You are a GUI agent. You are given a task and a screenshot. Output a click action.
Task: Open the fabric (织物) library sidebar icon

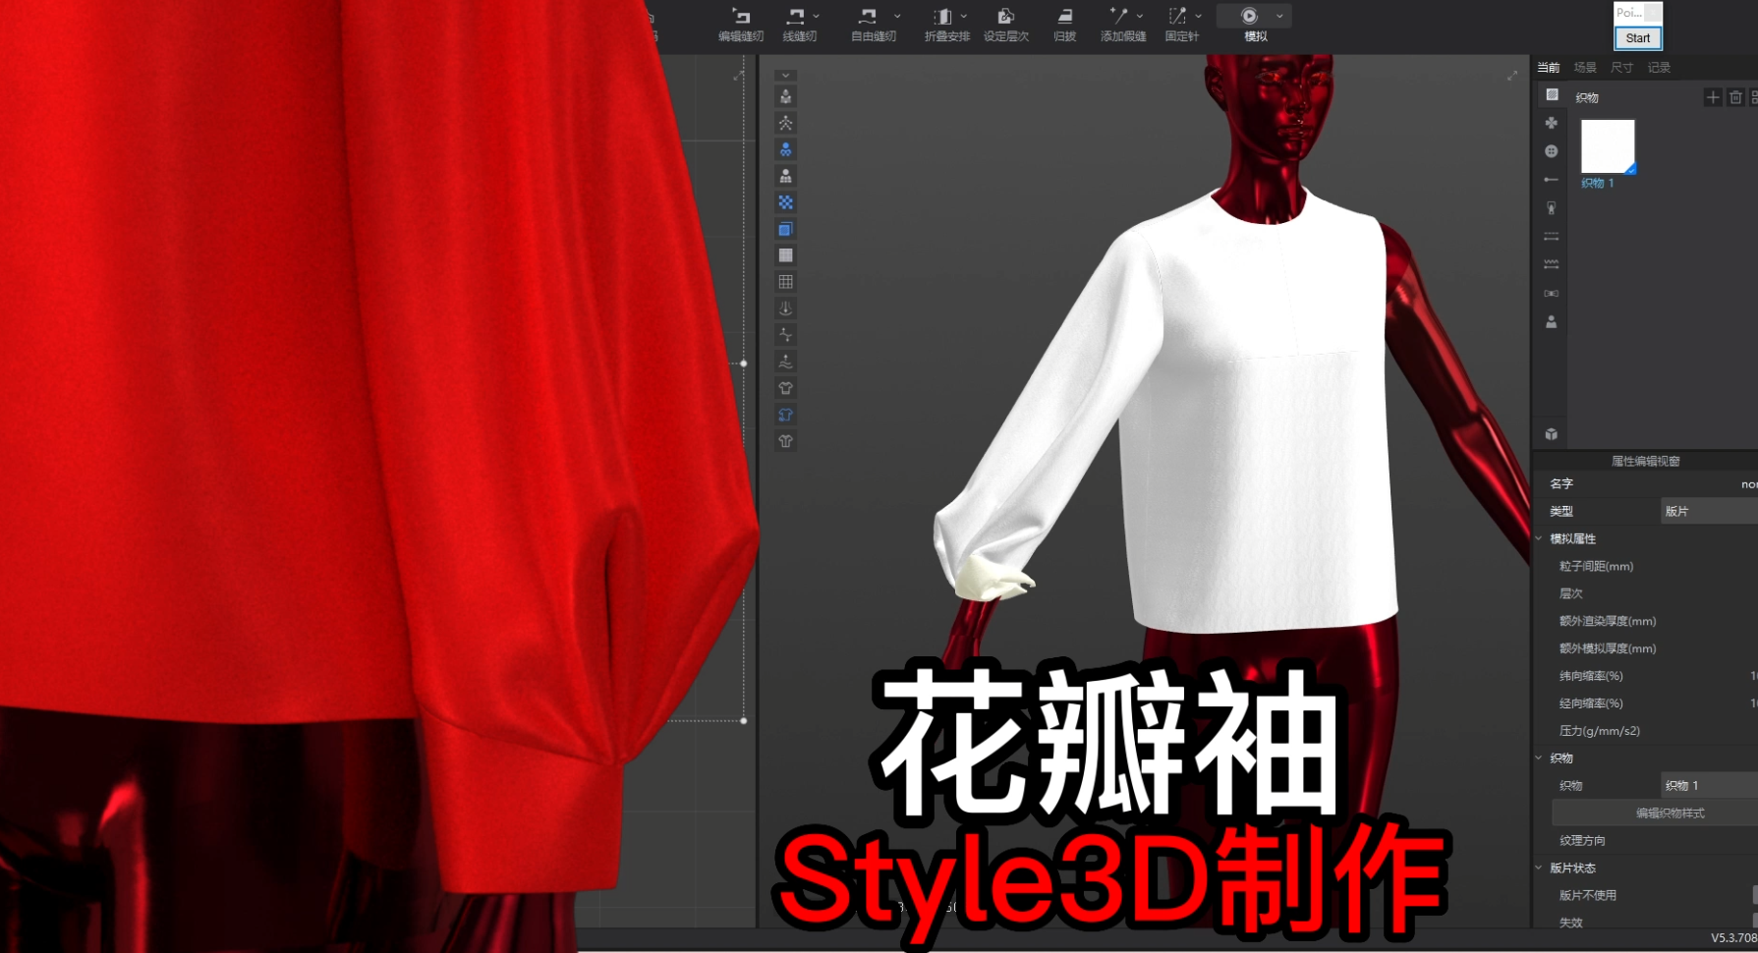[1552, 94]
